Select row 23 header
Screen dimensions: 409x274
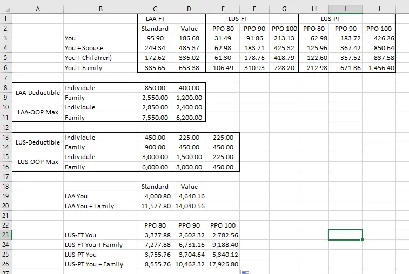[6, 235]
